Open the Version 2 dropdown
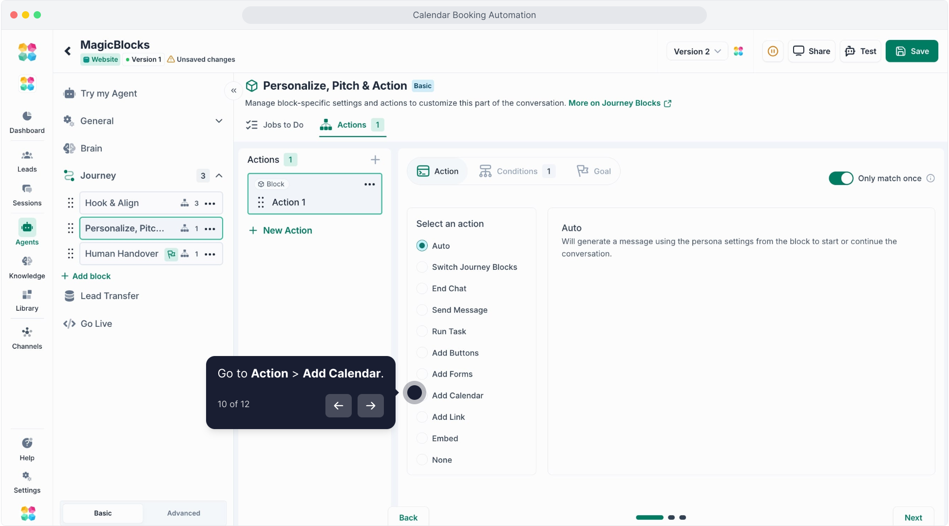 [697, 51]
